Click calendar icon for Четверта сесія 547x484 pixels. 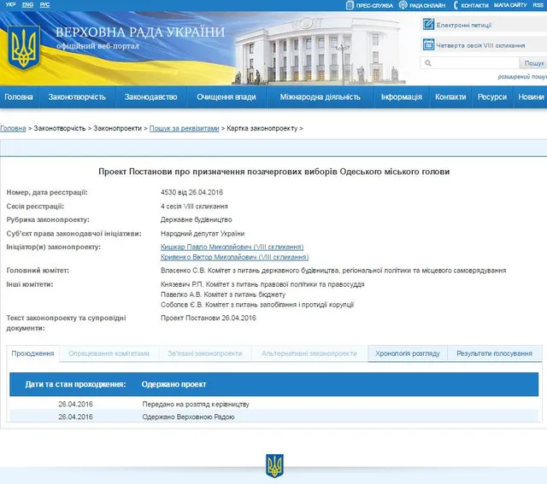[x=429, y=44]
